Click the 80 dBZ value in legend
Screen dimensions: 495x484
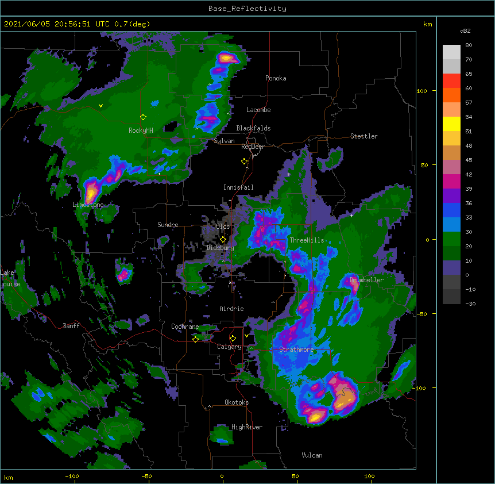tap(469, 45)
